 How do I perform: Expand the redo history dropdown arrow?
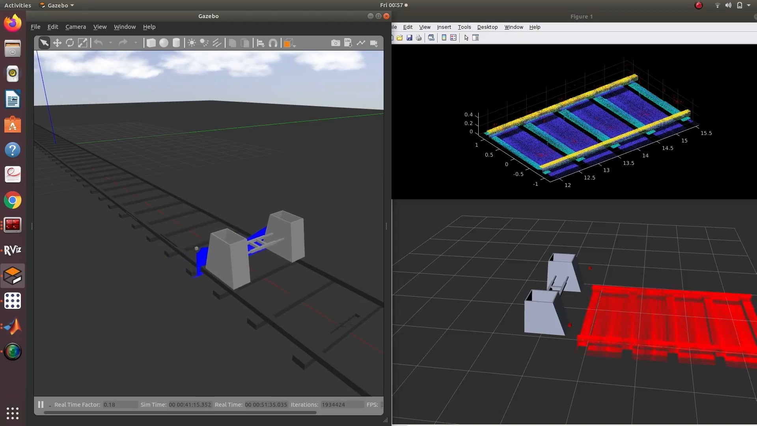(x=136, y=43)
